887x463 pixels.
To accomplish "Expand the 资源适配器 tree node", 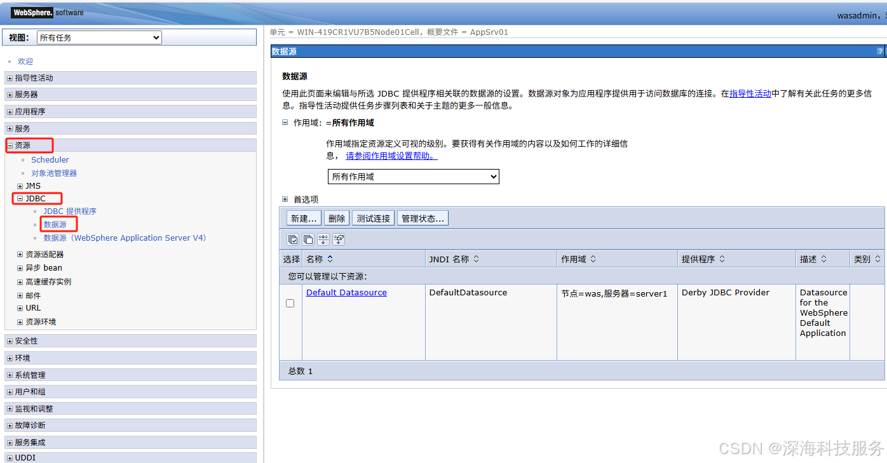I will 20,255.
